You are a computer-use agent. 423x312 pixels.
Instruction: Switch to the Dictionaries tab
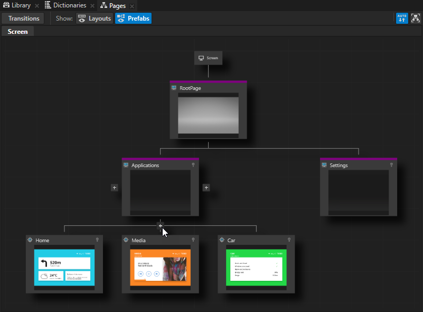pos(65,5)
